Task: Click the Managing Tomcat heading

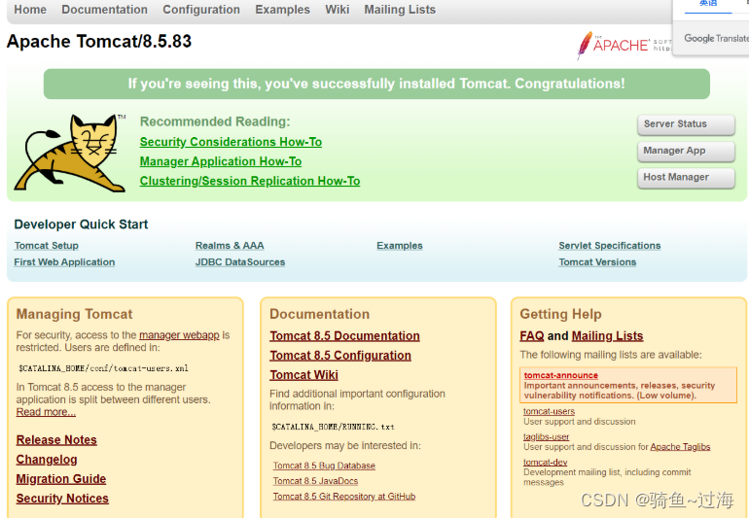Action: coord(74,314)
